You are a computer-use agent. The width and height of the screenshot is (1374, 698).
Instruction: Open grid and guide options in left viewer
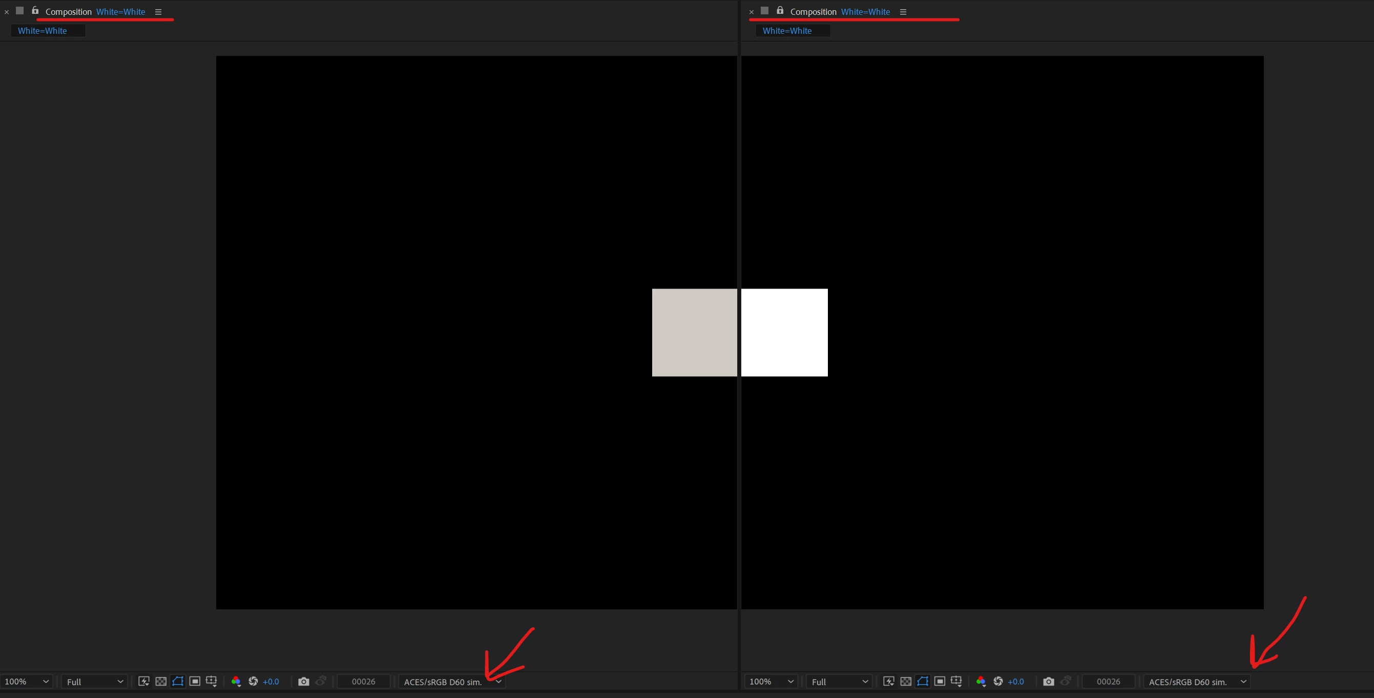coord(212,682)
